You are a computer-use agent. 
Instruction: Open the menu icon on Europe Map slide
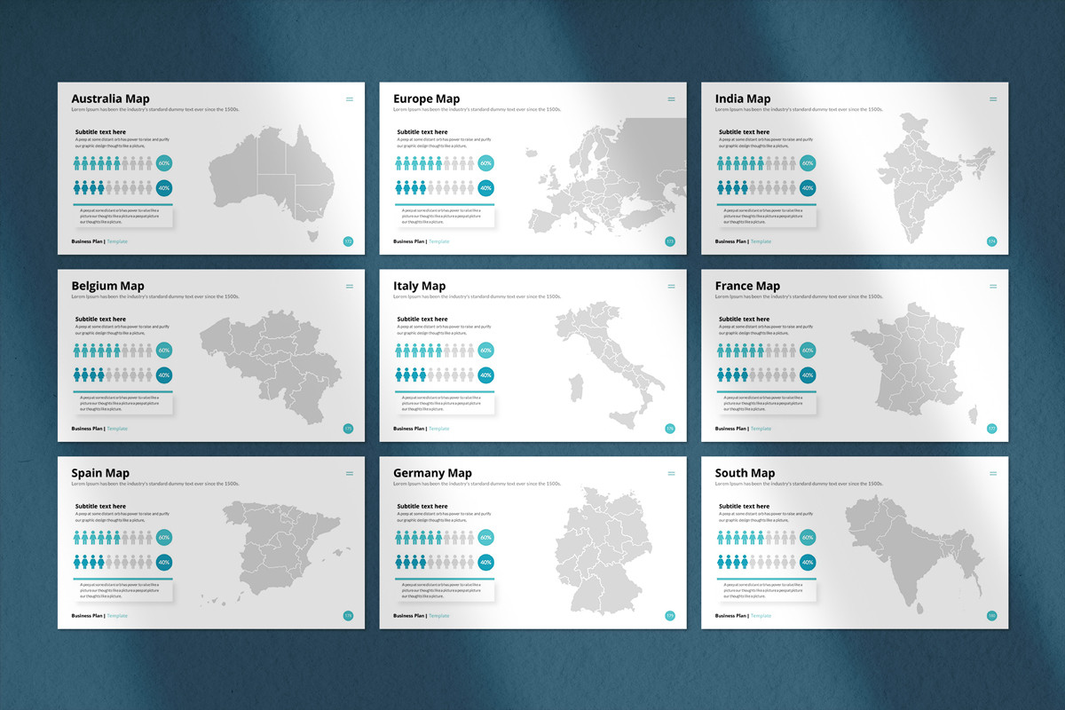tap(671, 99)
